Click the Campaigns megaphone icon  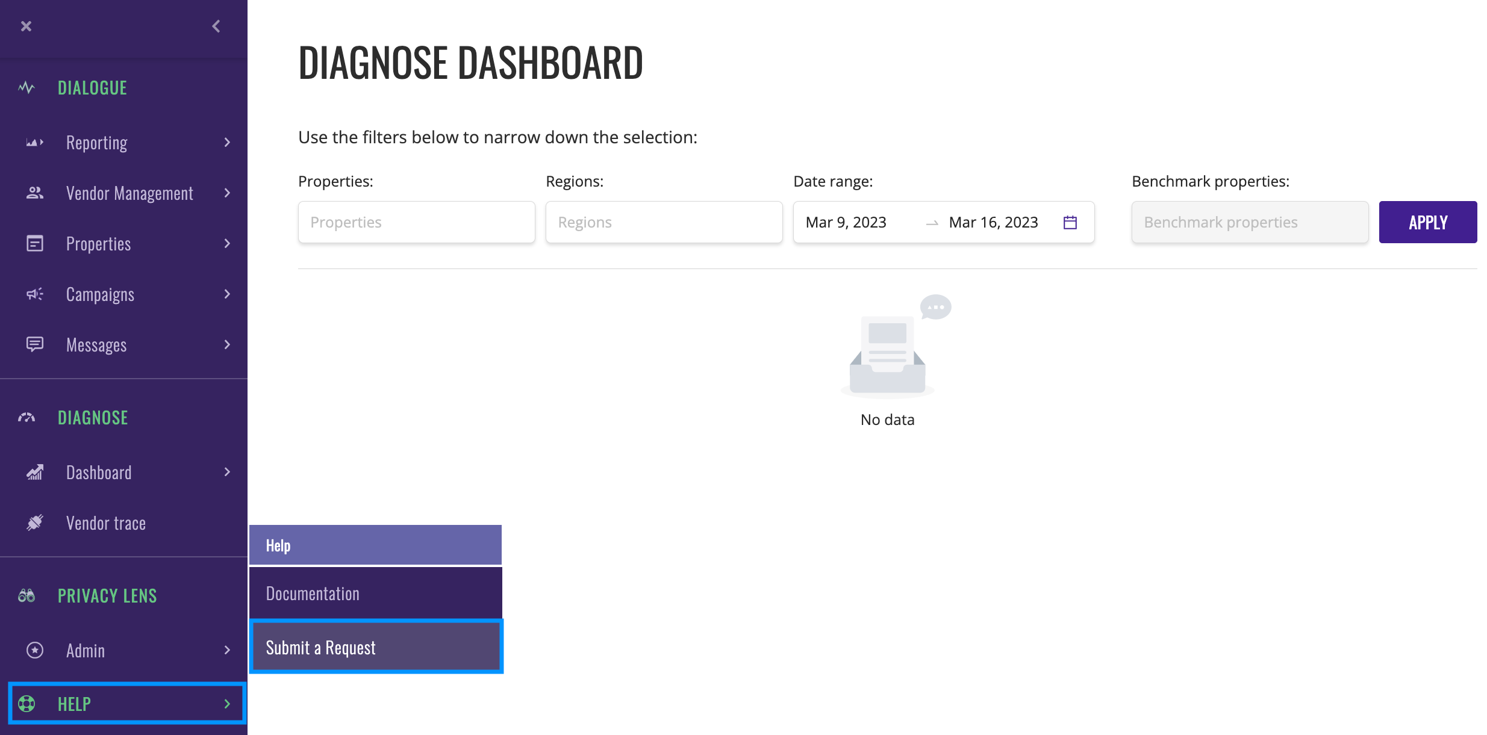click(35, 294)
